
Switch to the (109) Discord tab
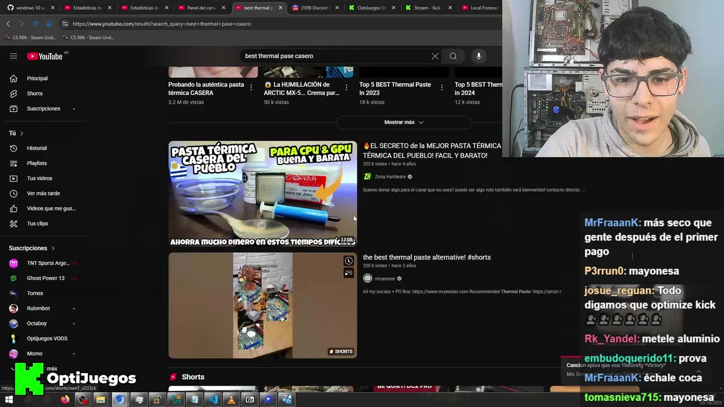315,8
